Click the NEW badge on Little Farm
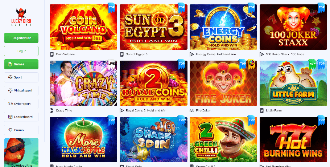This screenshot has width=330, height=167. [313, 64]
